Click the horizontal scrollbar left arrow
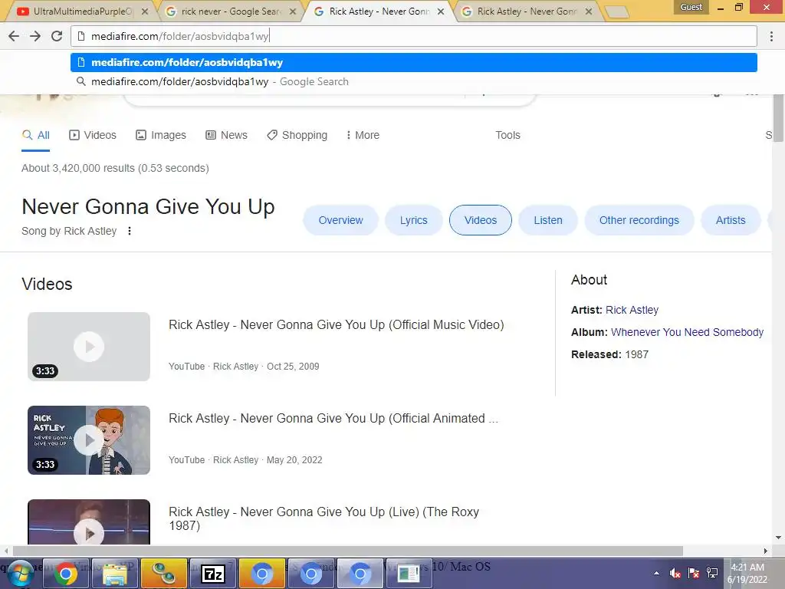 click(x=5, y=551)
